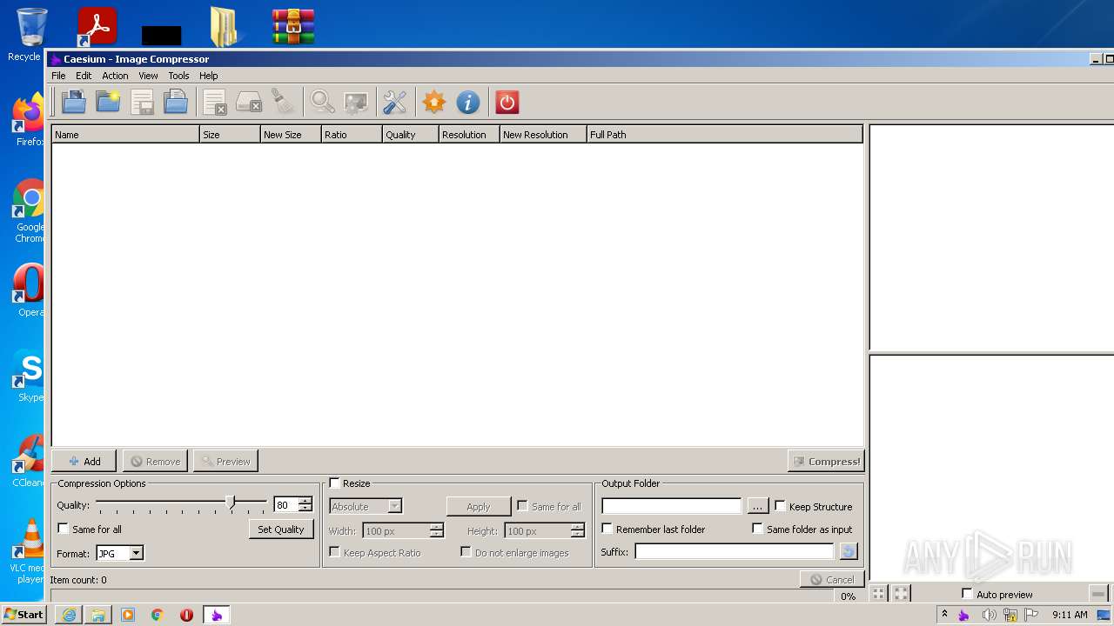Click the Resolution column header
The height and width of the screenshot is (626, 1114).
coord(469,134)
